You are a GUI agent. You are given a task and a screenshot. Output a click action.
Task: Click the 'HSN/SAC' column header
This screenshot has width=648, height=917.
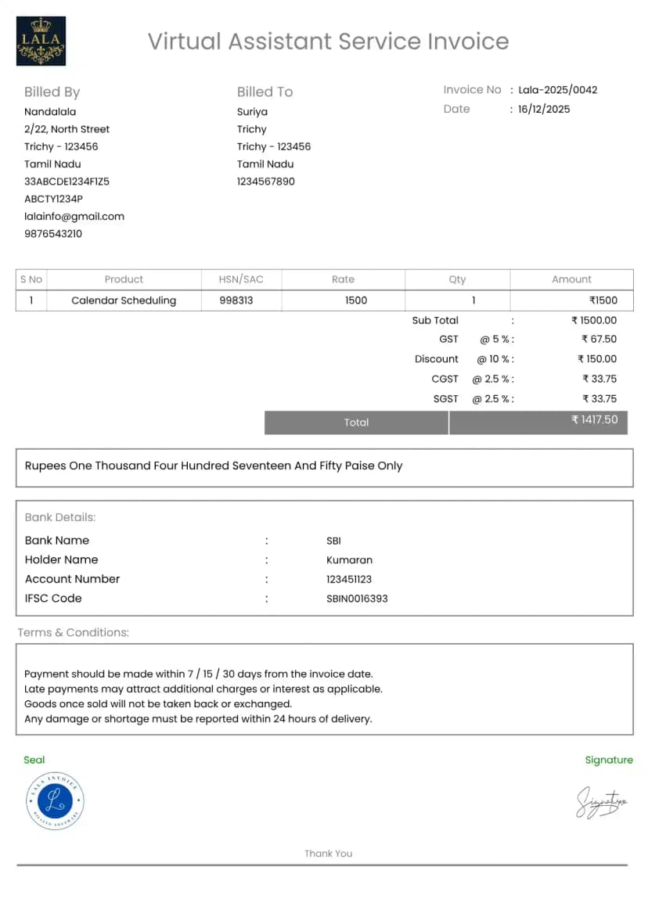241,279
